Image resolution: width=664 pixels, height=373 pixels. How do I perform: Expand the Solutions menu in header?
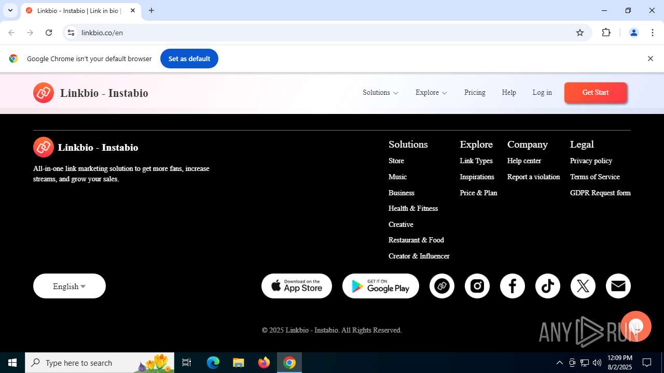380,93
